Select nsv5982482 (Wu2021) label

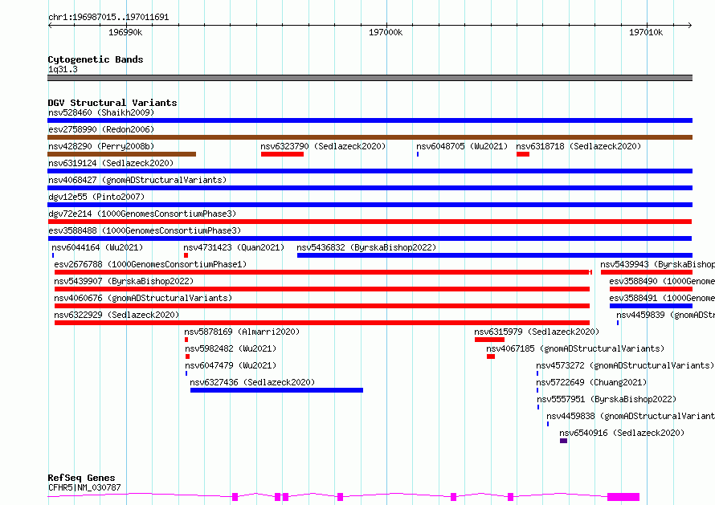[x=231, y=348]
